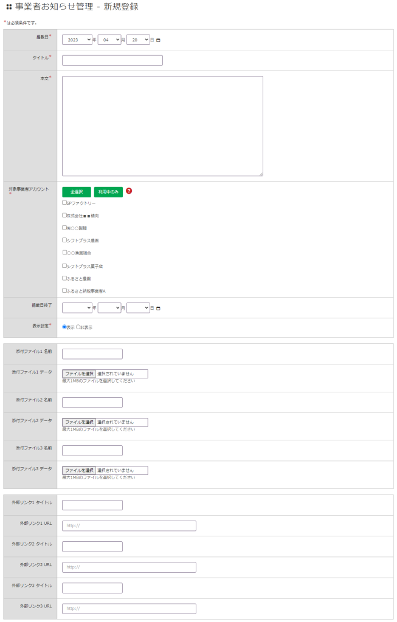Expand the 掲載日 day dropdown showing 20
This screenshot has height=622, width=397.
(138, 40)
